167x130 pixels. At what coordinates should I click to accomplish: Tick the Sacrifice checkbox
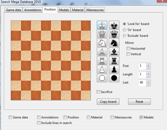(x=98, y=92)
